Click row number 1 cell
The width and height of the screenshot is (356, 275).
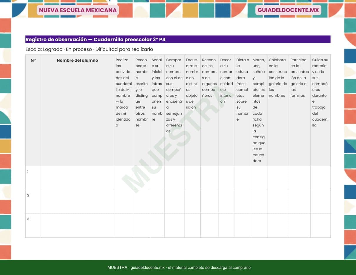33,178
